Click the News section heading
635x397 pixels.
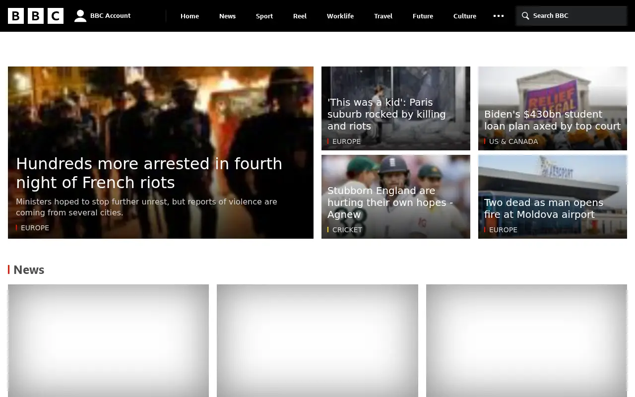29,270
